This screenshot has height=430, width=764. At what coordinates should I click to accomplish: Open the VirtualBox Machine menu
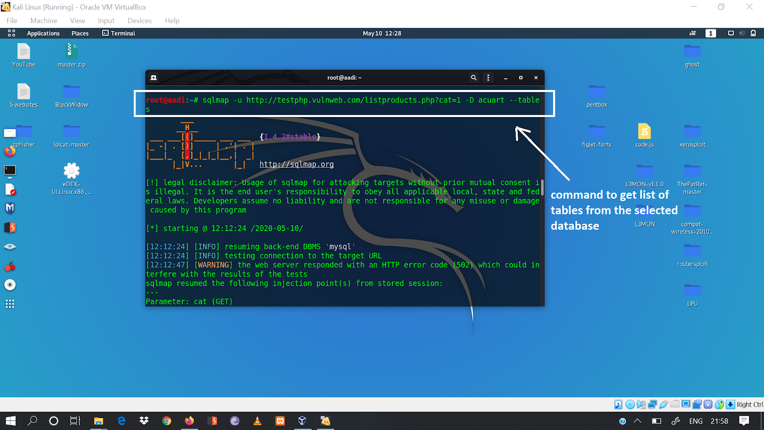click(43, 21)
